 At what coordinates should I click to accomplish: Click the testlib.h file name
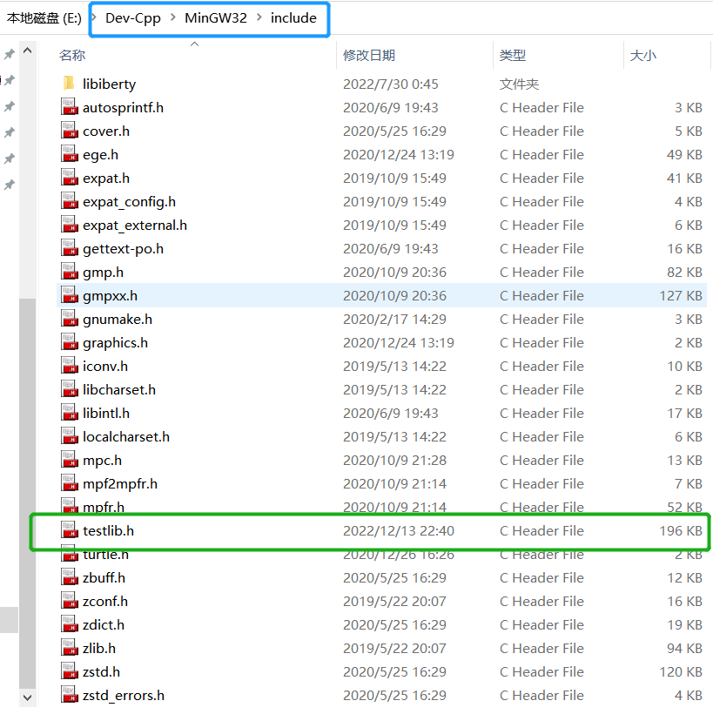pyautogui.click(x=108, y=530)
